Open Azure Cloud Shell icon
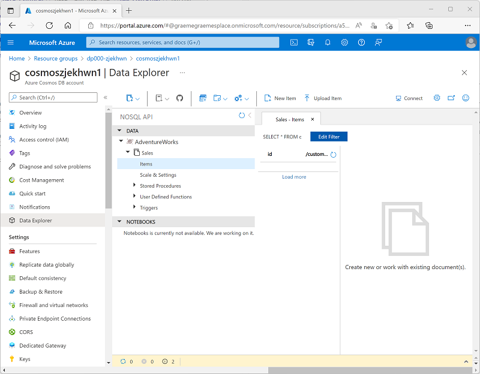Screen dimensions: 480x374 point(294,43)
